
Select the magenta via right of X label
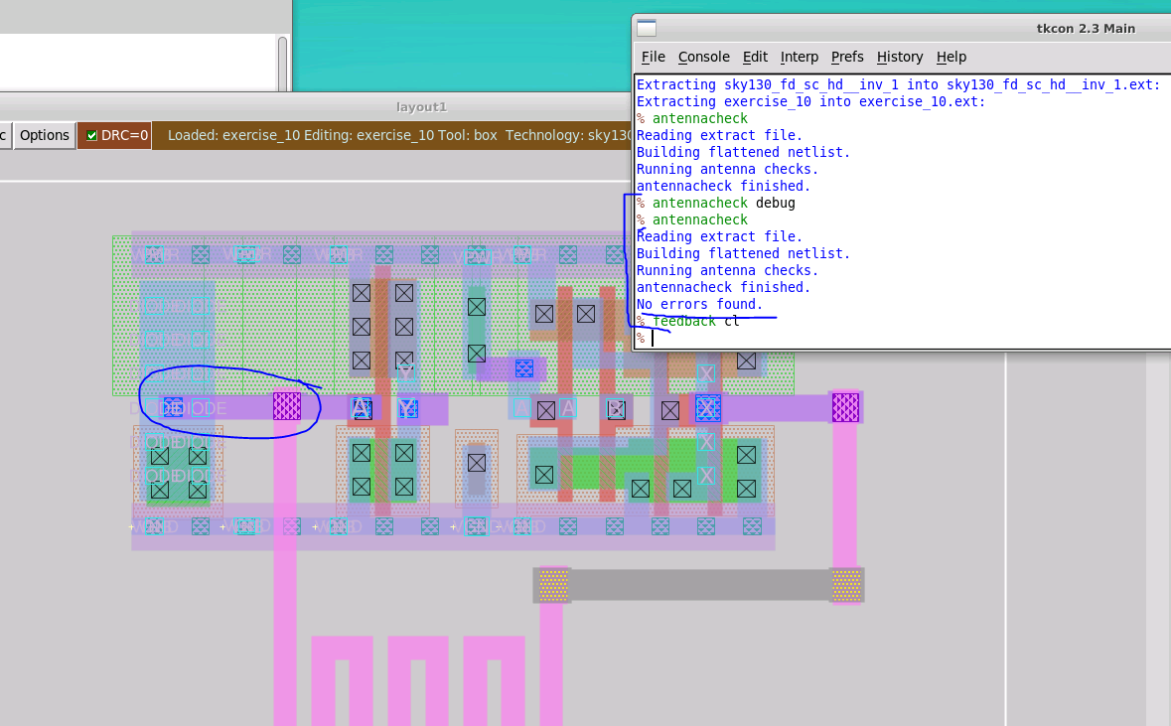coord(845,408)
